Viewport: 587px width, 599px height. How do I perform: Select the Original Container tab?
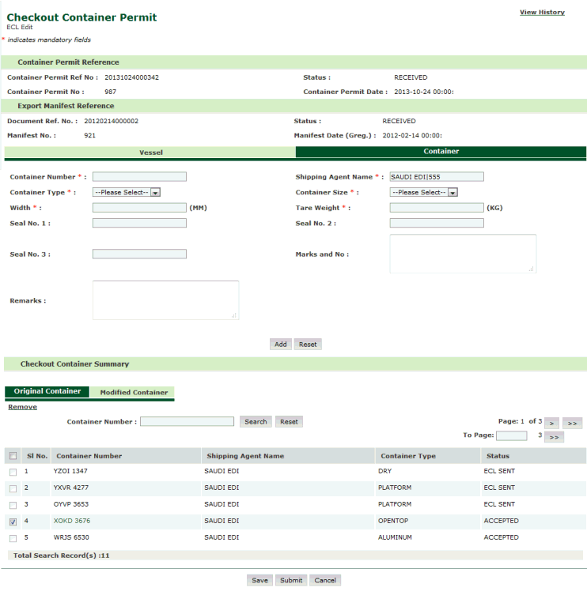[x=47, y=392]
